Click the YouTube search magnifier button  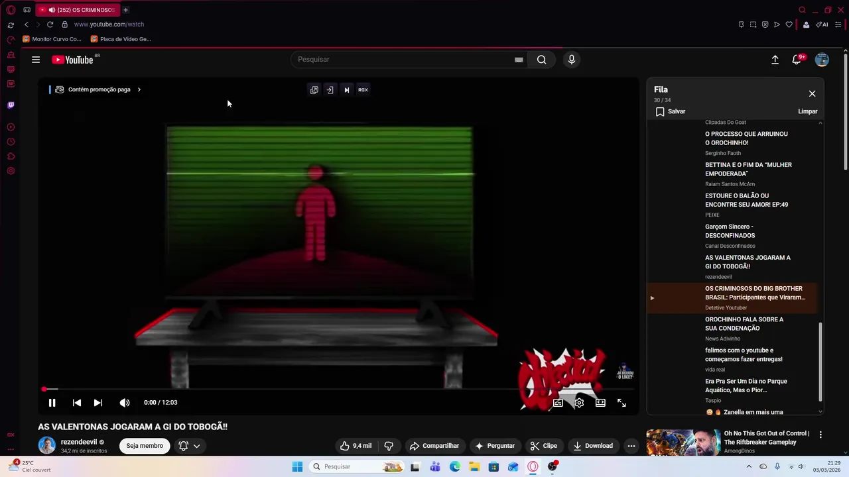pyautogui.click(x=542, y=60)
